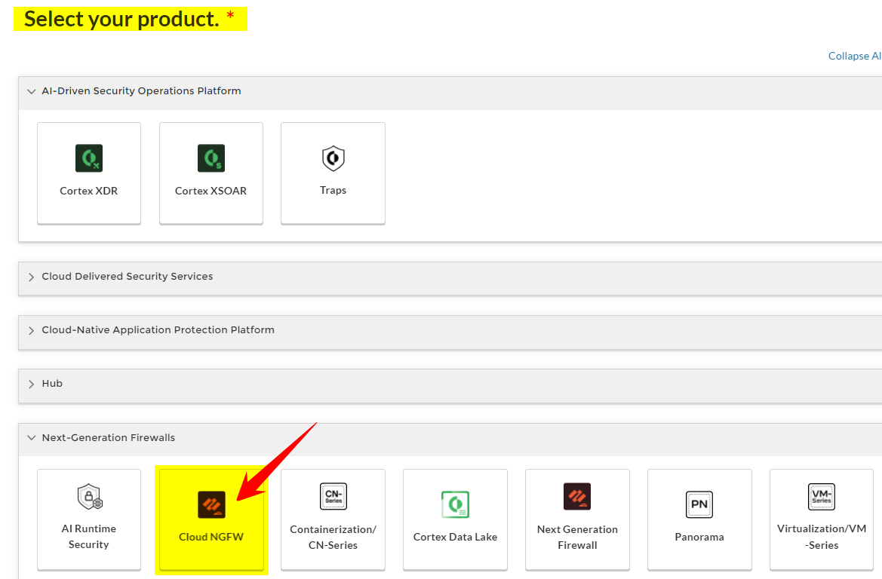Pick the Next Generation Firewall icon
Image resolution: width=882 pixels, height=579 pixels.
577,497
